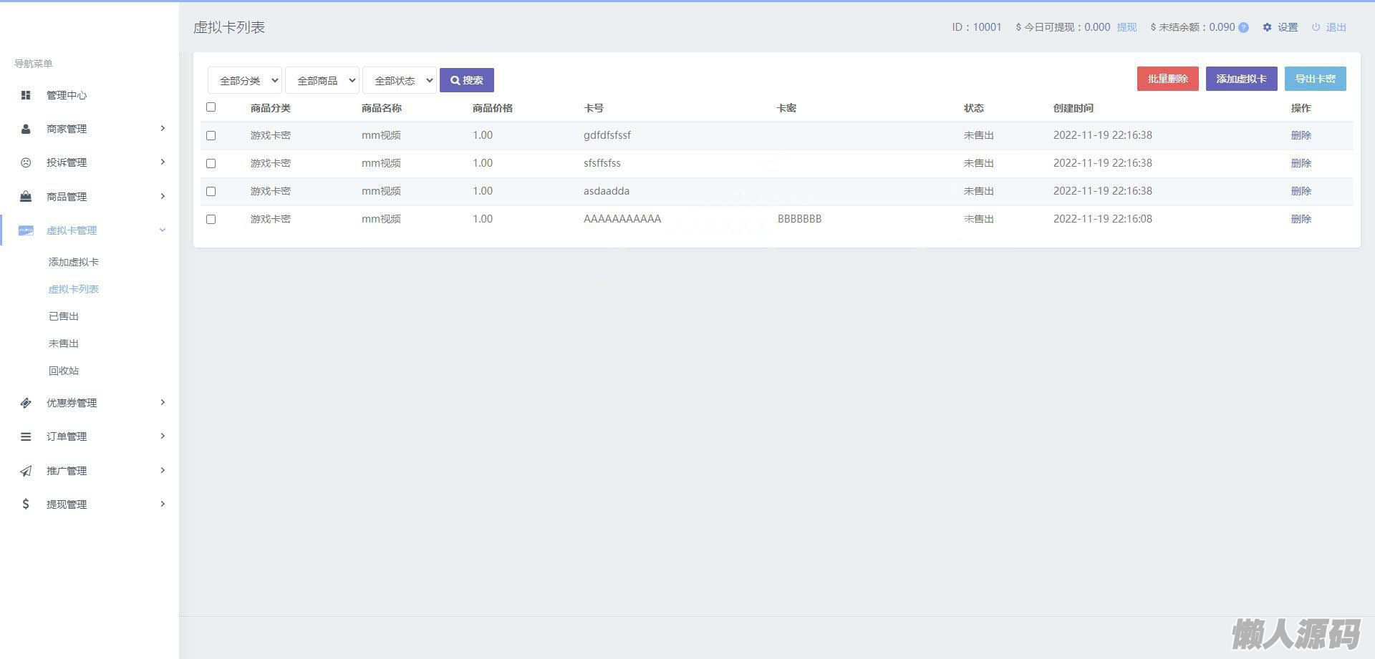The width and height of the screenshot is (1375, 659).
Task: Check the box for card gdfdfsfssf
Action: (211, 135)
